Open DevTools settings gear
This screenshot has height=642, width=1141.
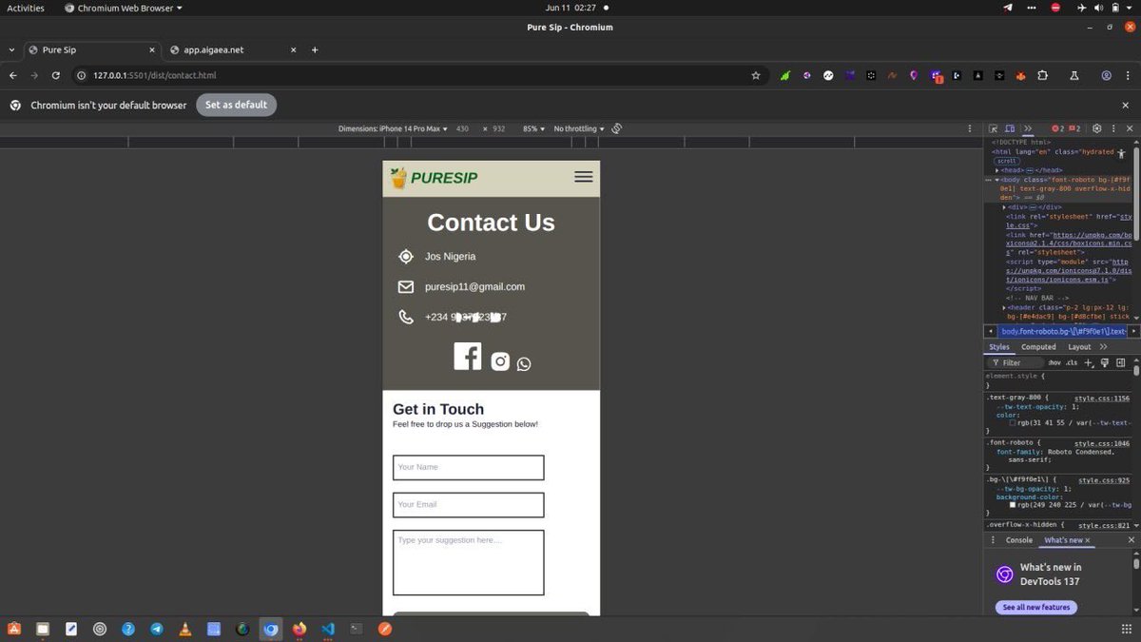[1096, 128]
